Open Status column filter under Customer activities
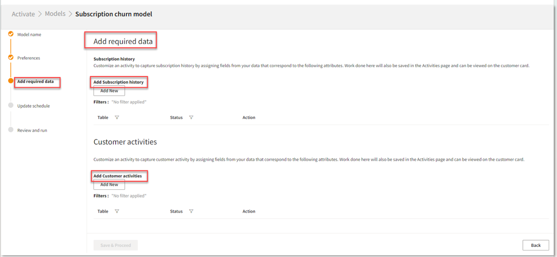The width and height of the screenshot is (557, 257). tap(191, 211)
